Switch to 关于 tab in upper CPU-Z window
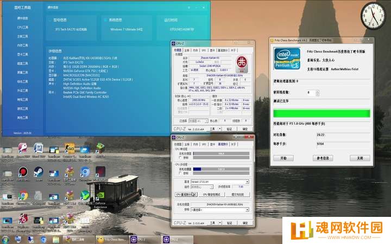This screenshot has width=391, height=244. [x=233, y=50]
